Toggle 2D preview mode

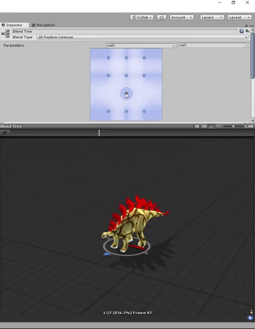204,126
